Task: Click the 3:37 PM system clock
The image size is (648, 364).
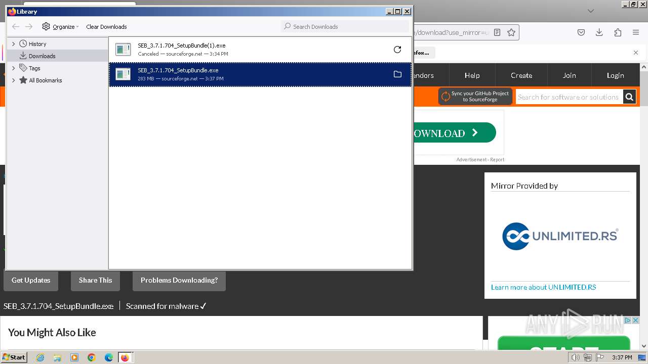Action: pos(622,357)
